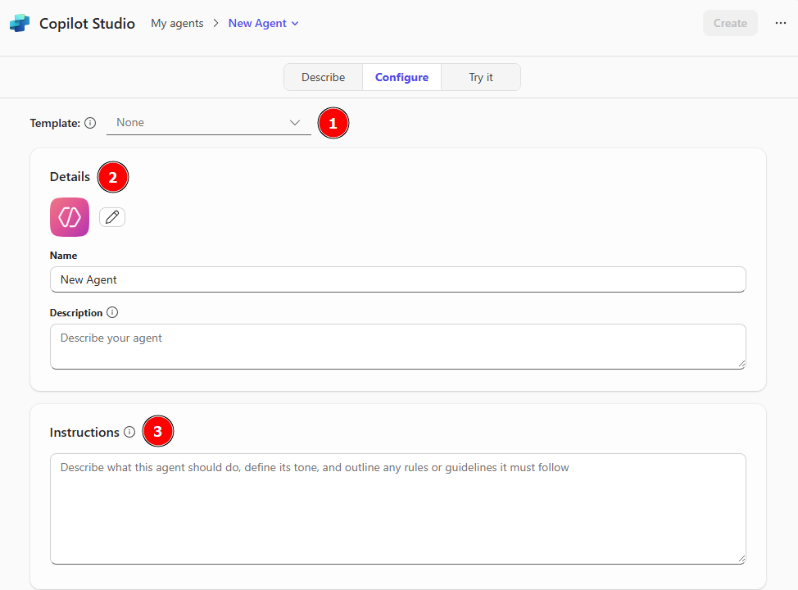The height and width of the screenshot is (590, 798).
Task: Focus the Describe your agent text box
Action: pos(397,347)
